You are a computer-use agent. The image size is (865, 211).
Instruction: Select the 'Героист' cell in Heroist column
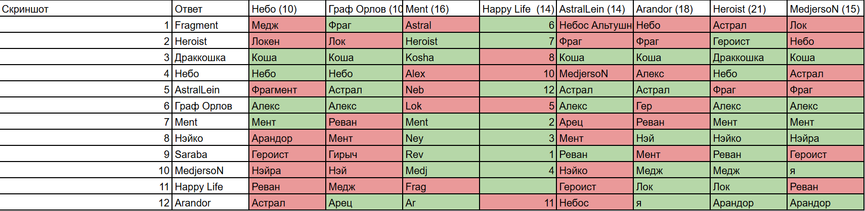749,41
